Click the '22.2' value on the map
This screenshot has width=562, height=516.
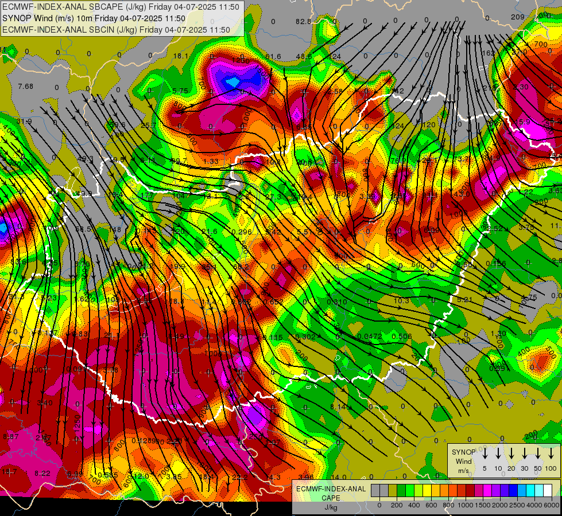pyautogui.click(x=240, y=477)
